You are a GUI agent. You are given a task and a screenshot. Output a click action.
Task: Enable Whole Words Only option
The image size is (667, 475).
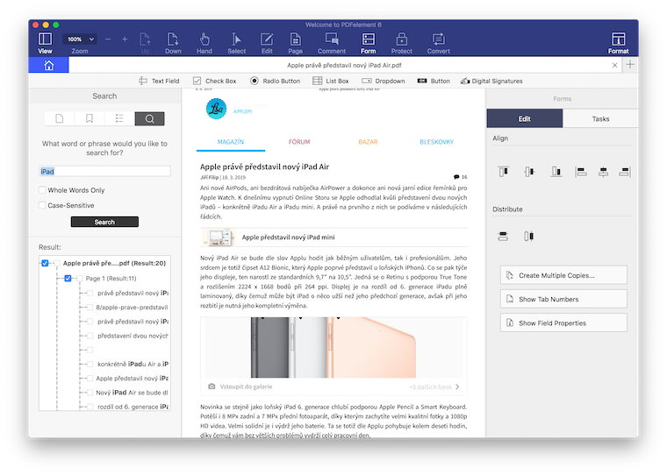coord(42,190)
